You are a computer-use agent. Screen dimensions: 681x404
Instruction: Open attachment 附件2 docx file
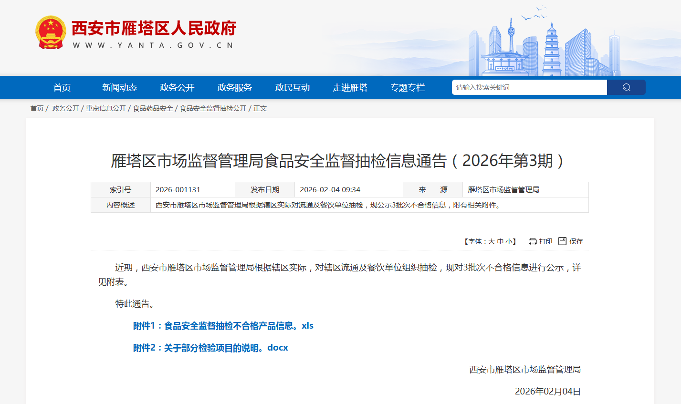210,348
